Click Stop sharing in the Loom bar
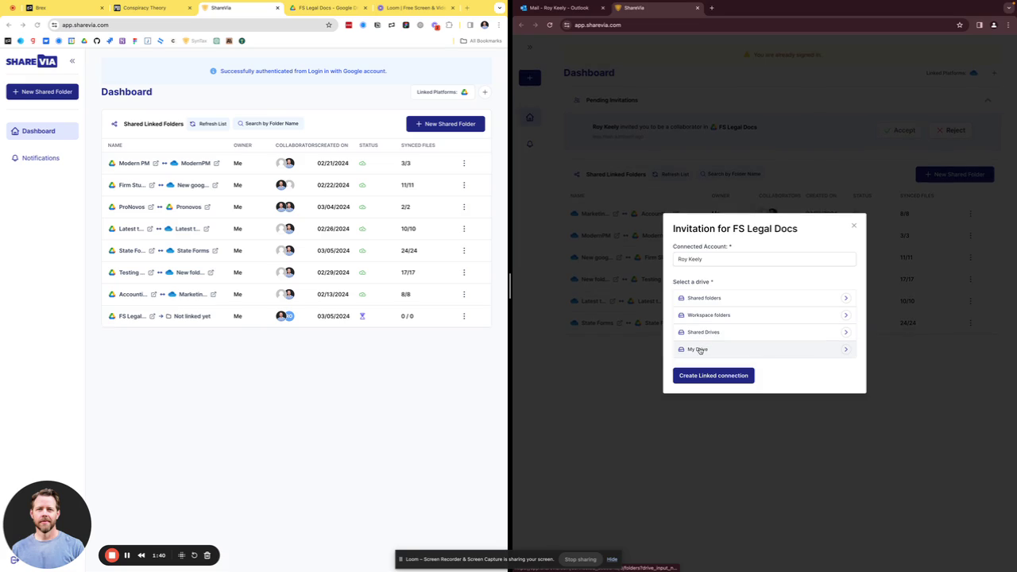The image size is (1017, 572). point(580,559)
